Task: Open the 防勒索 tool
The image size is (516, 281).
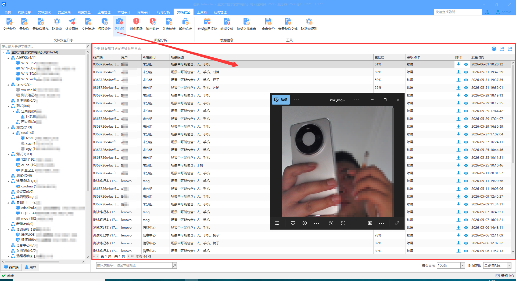Action: coord(57,24)
